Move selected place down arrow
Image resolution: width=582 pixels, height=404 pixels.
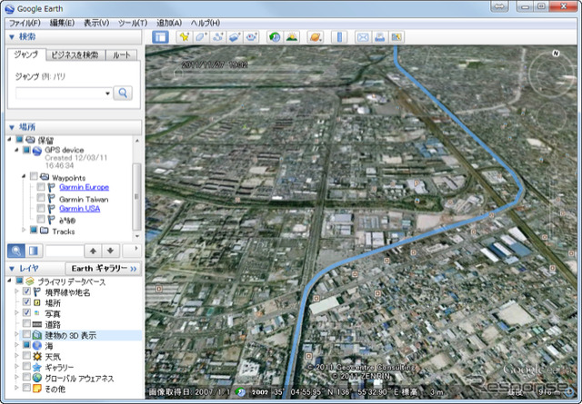(110, 251)
